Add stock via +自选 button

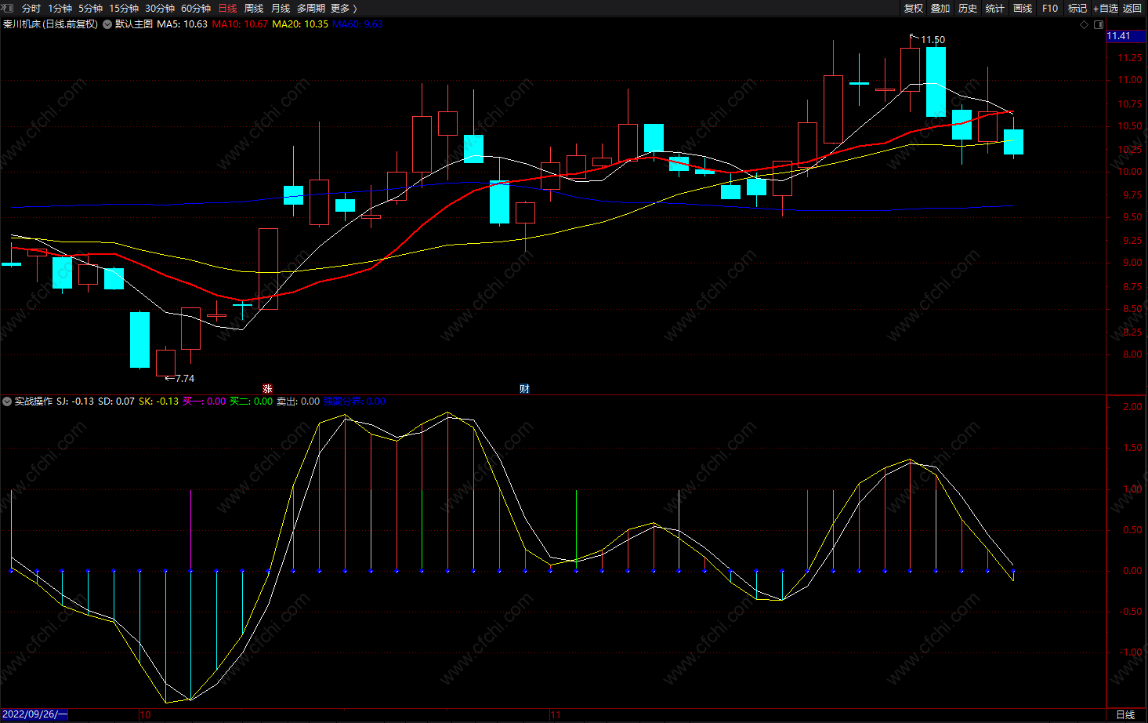pyautogui.click(x=1106, y=9)
